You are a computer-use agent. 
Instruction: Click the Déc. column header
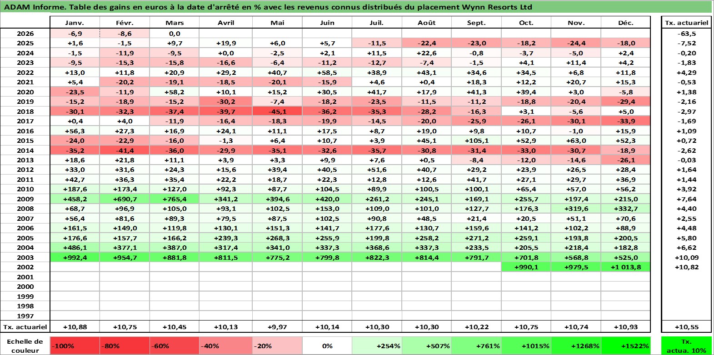coord(625,23)
